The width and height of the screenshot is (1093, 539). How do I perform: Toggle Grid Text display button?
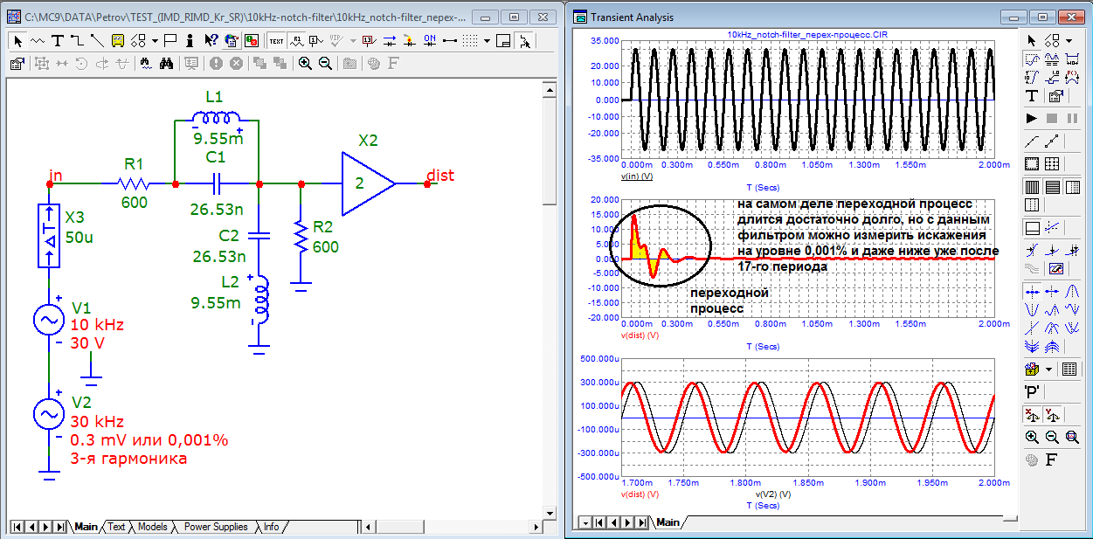[277, 40]
